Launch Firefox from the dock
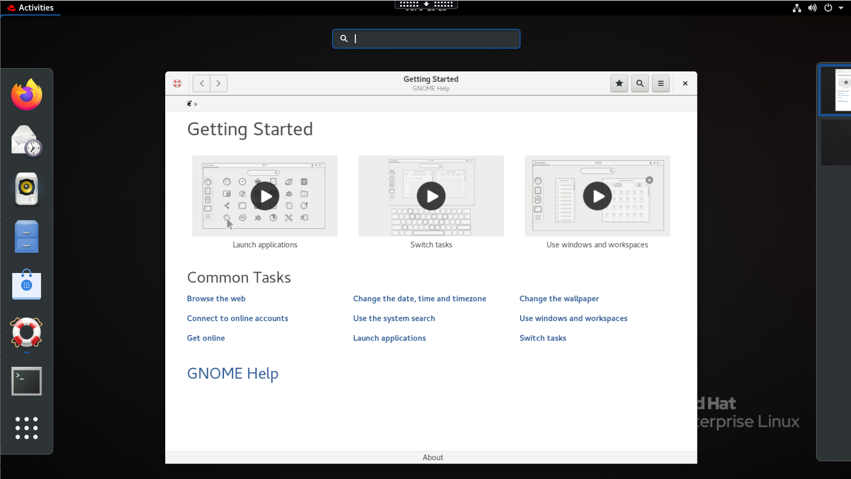This screenshot has height=479, width=851. [27, 95]
